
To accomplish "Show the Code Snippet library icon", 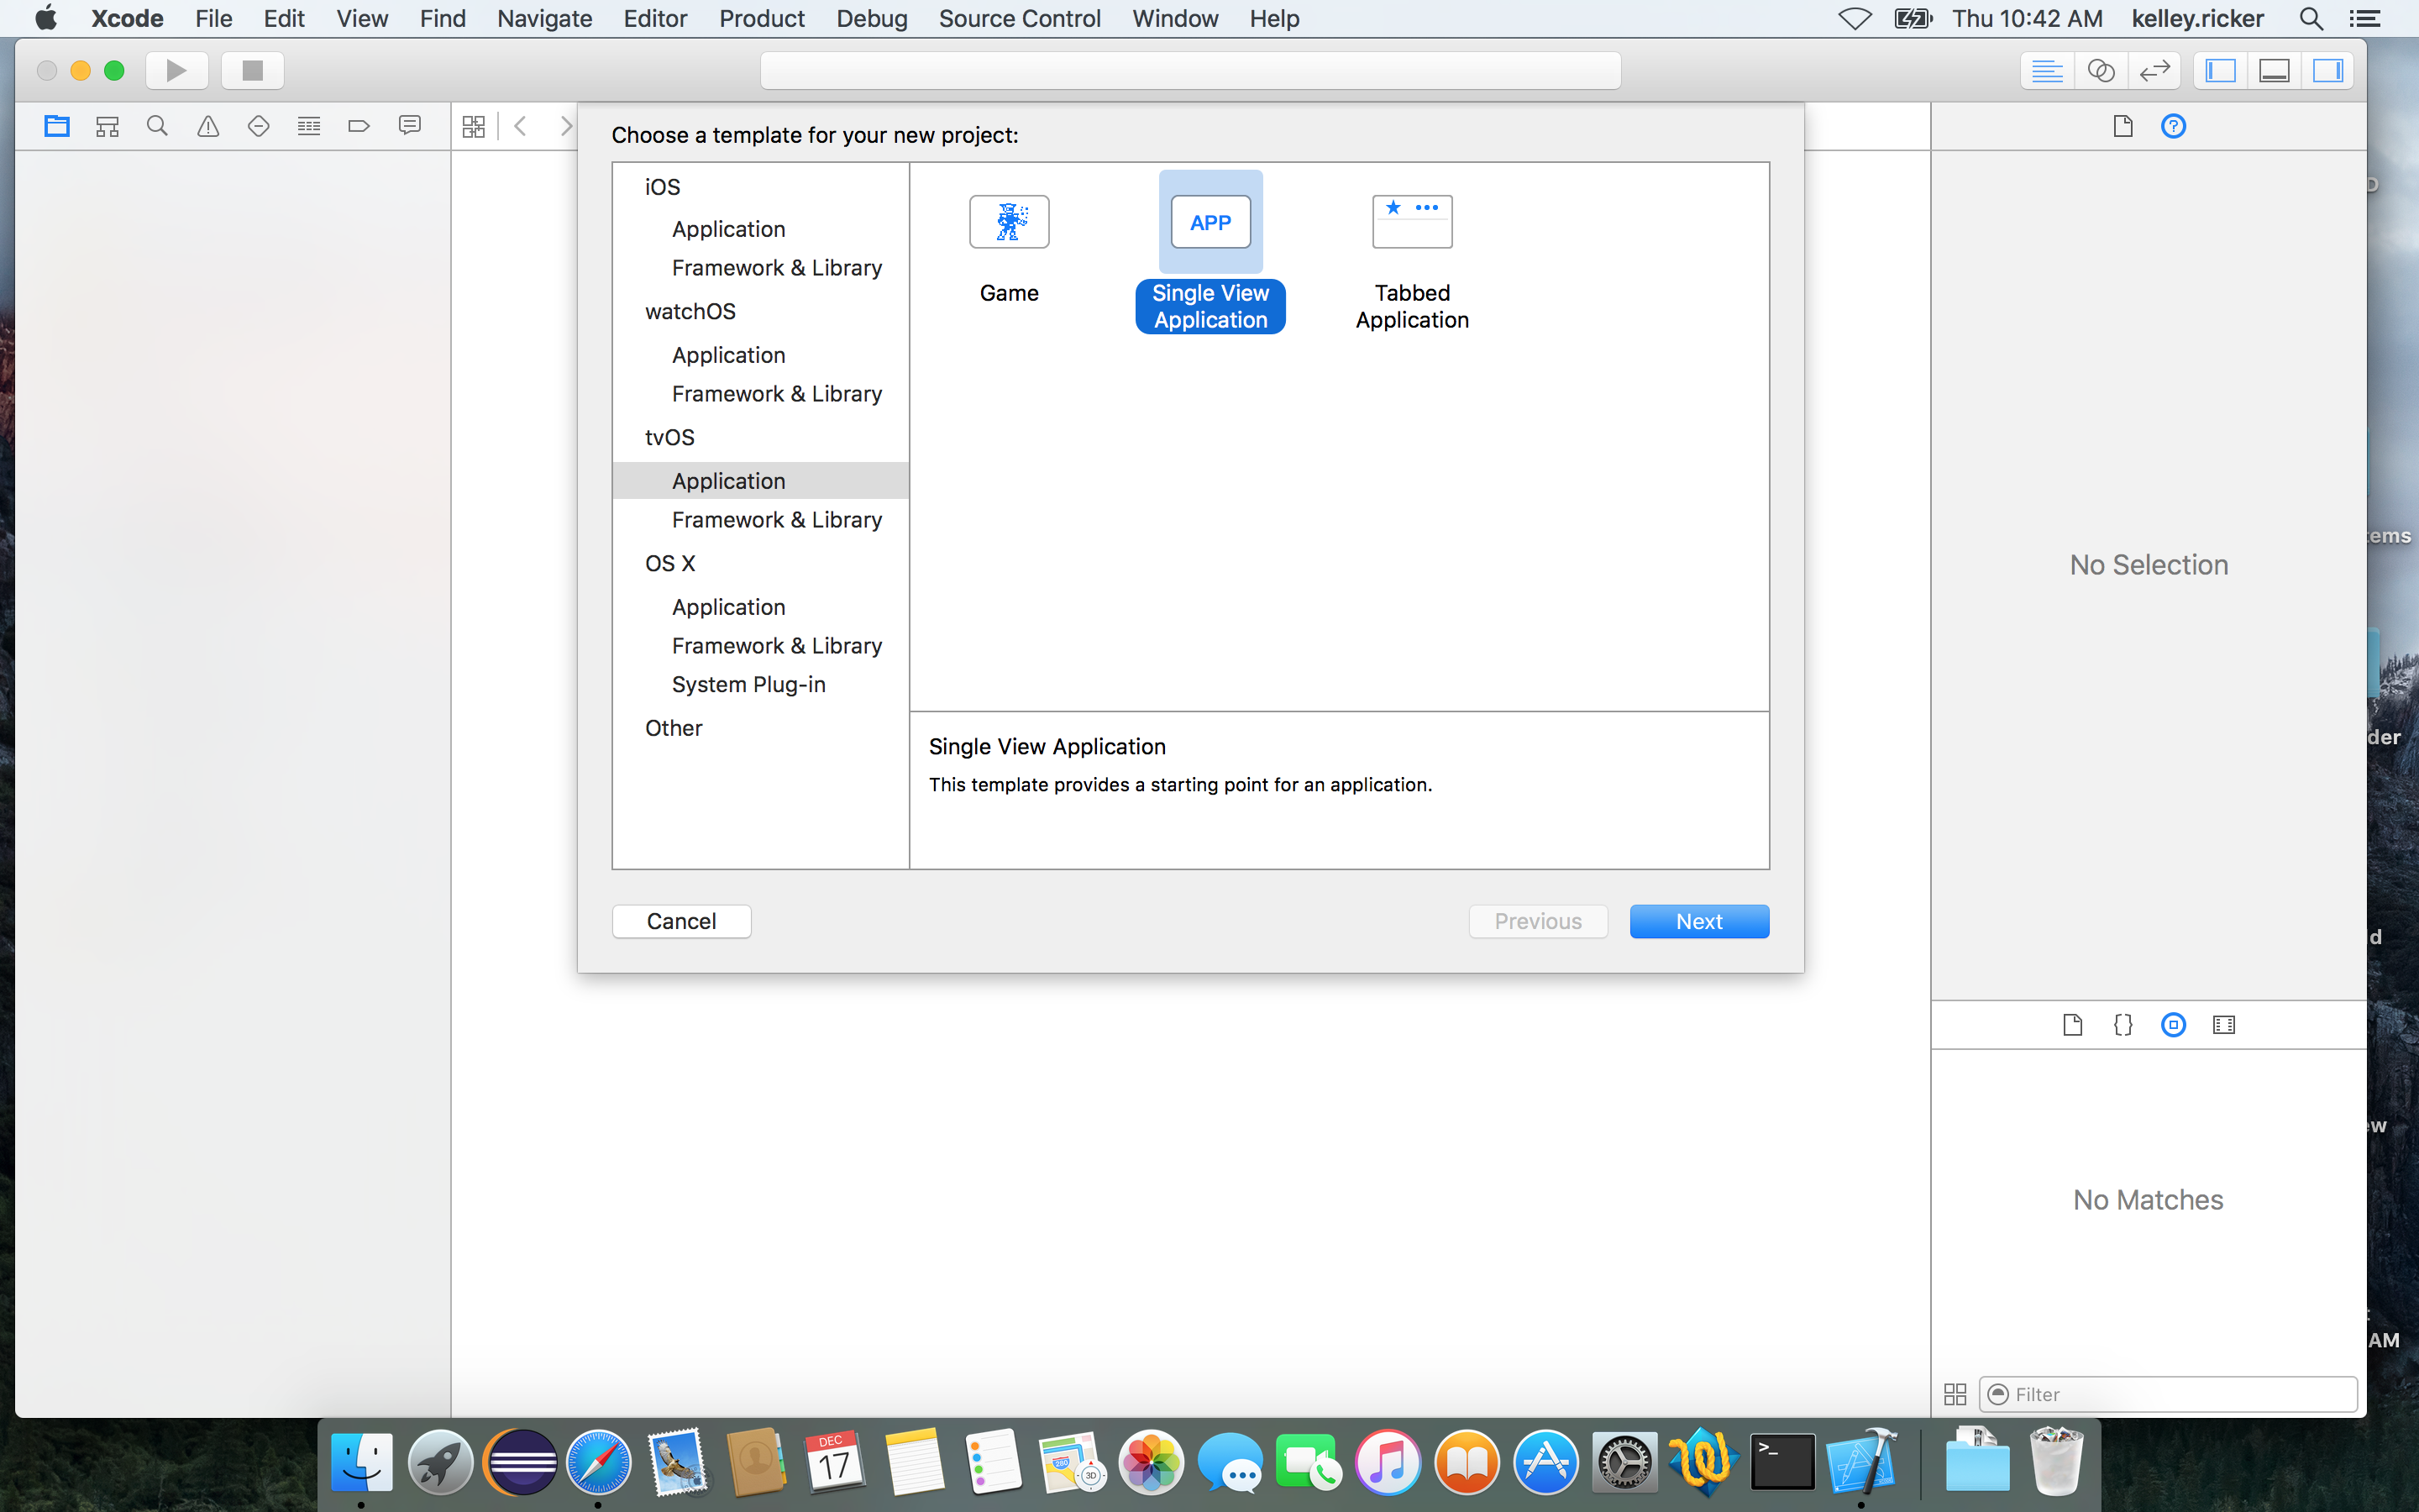I will (x=2123, y=1024).
